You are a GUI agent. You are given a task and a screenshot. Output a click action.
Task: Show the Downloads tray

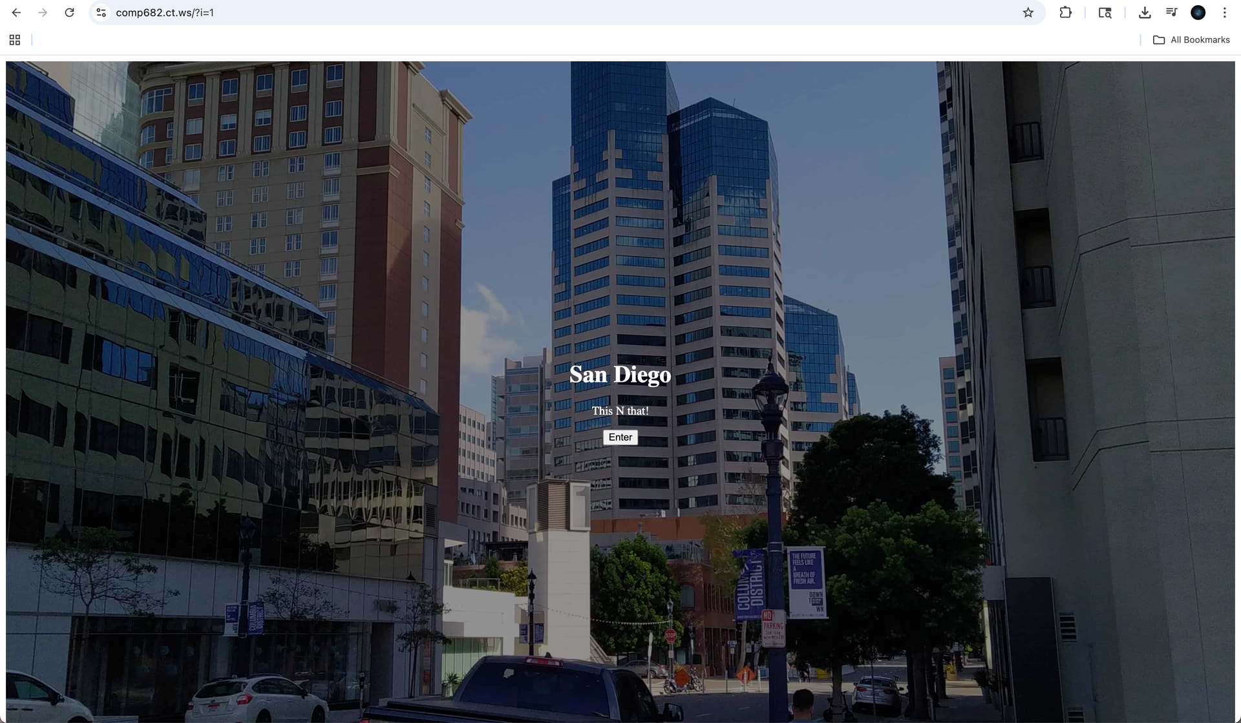(1144, 13)
